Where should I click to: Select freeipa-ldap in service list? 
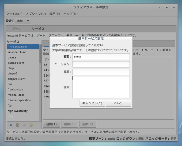click(x=23, y=90)
